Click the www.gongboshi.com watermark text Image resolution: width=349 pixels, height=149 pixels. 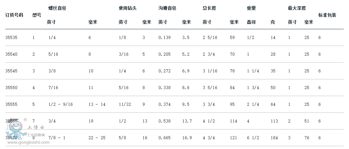tap(28, 142)
